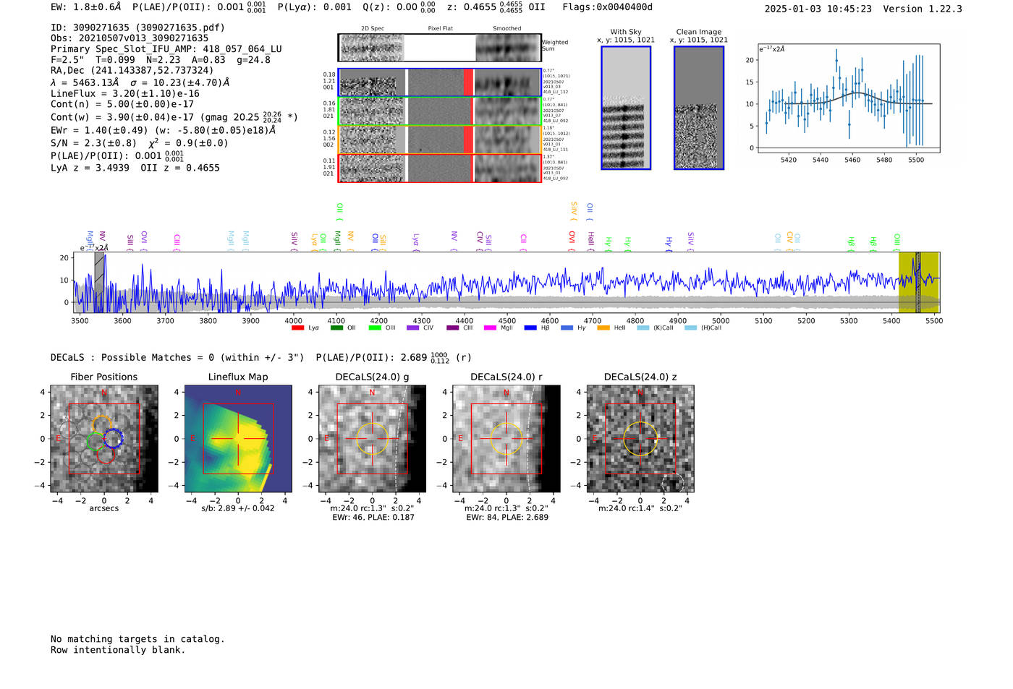Click the CIII legend swatch
Viewport: 1013px width, 689px height.
coord(452,328)
